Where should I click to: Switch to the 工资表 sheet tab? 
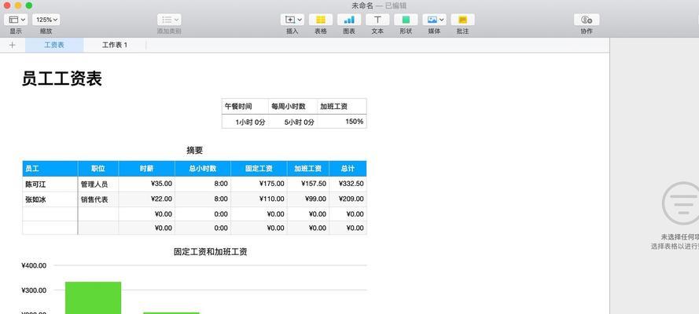tap(54, 45)
